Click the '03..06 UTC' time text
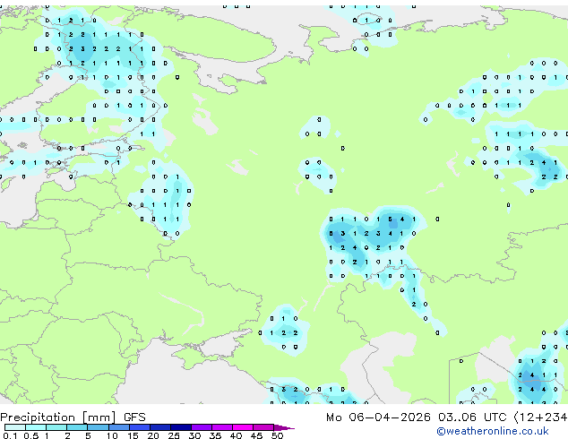 point(472,417)
